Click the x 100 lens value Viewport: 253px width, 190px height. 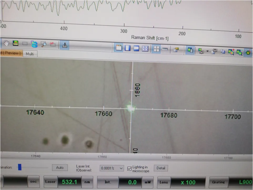click(188, 182)
